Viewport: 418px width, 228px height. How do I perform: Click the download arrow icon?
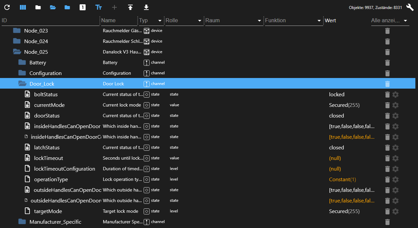point(146,7)
